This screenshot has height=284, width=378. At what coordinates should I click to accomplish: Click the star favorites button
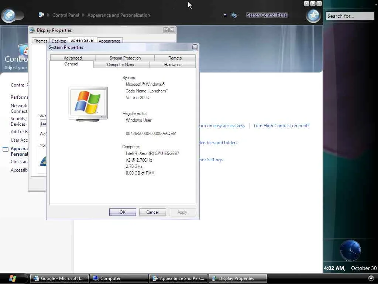pos(313,16)
